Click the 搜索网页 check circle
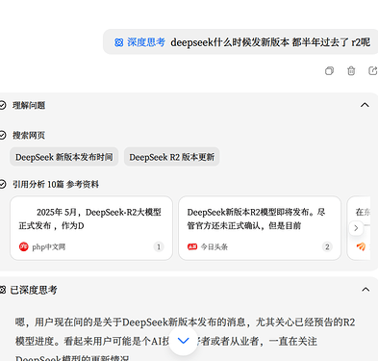Viewport: 378px width, 361px height. click(x=3, y=135)
